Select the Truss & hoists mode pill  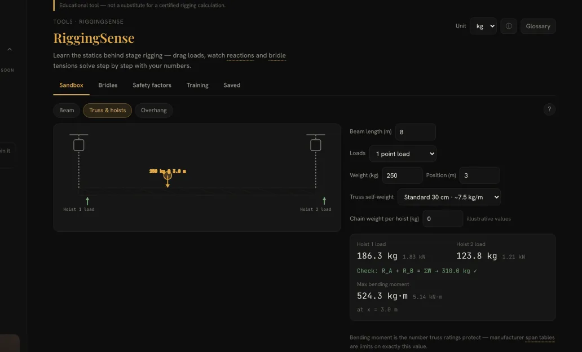[x=108, y=110]
